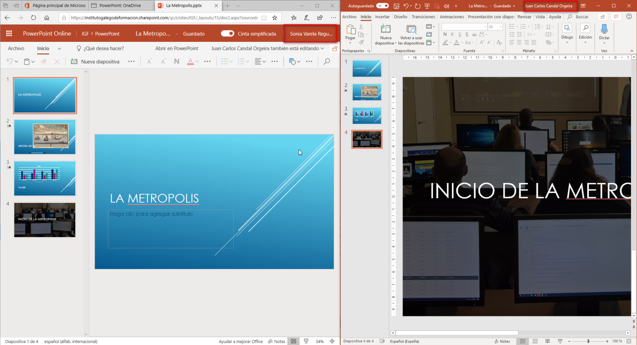The height and width of the screenshot is (345, 637).
Task: Open the Transiciones ribbon tab
Action: tap(423, 17)
